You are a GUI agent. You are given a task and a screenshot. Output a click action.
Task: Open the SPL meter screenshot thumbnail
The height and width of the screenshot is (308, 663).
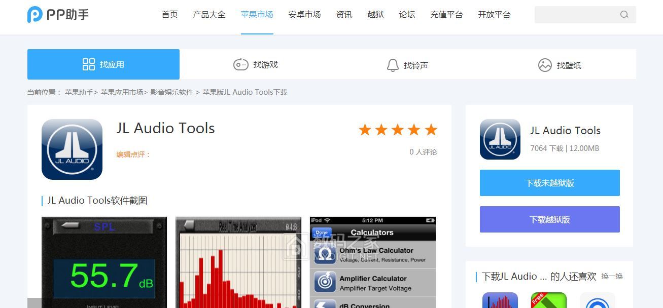click(104, 262)
